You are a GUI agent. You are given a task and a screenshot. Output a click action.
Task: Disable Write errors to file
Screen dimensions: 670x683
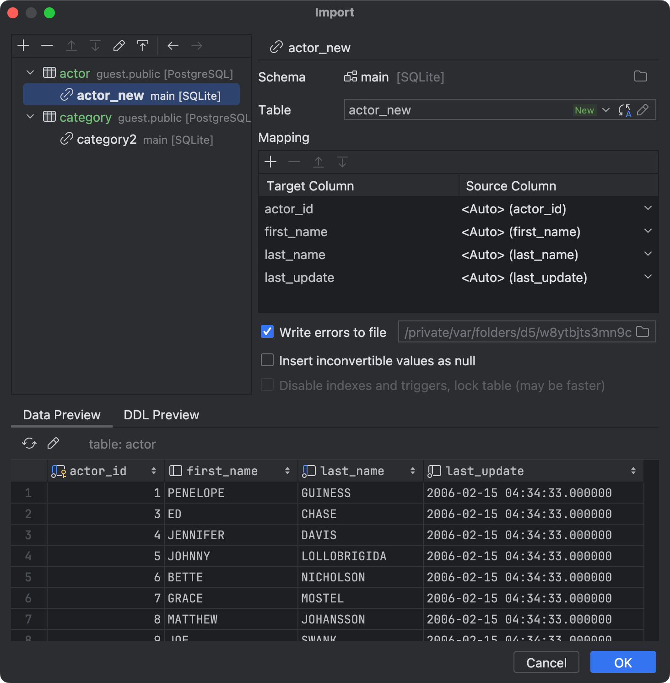click(267, 332)
